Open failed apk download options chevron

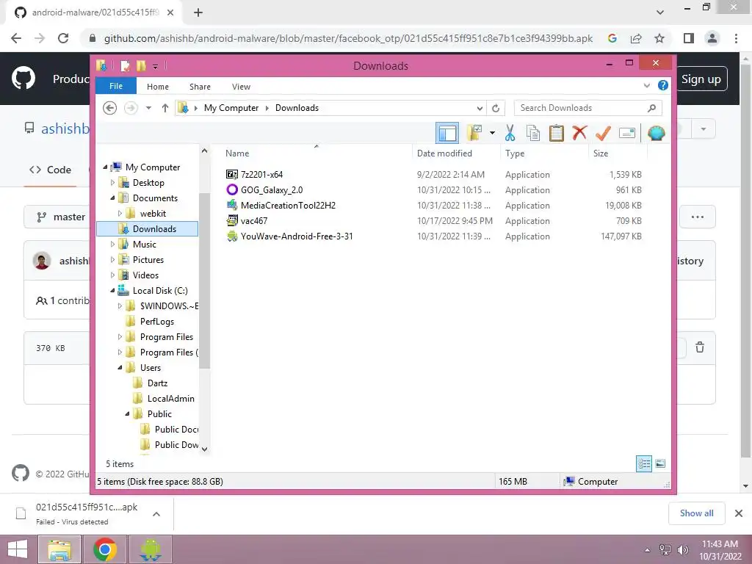pyautogui.click(x=156, y=513)
